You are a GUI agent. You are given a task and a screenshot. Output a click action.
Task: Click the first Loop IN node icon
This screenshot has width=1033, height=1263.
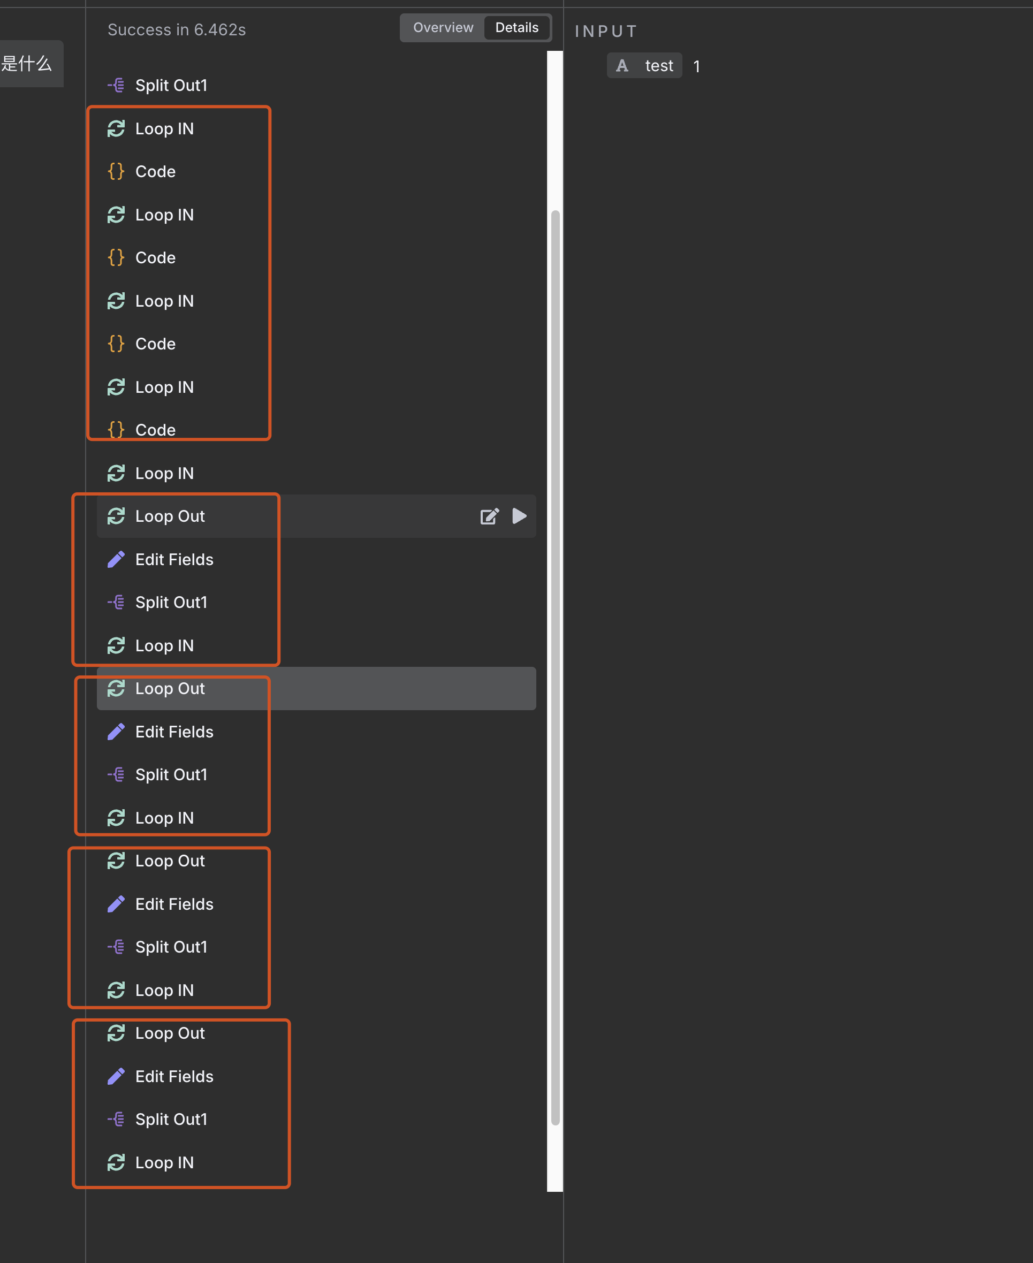coord(117,128)
